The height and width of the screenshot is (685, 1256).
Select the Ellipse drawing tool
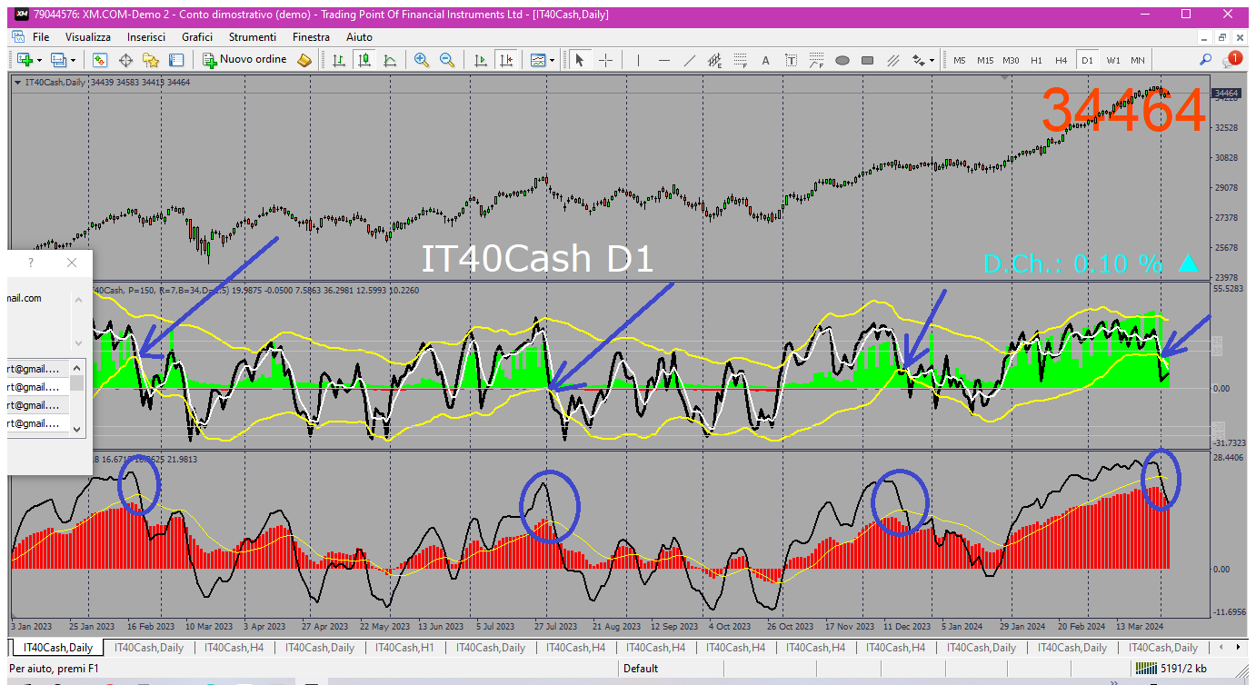click(x=842, y=60)
